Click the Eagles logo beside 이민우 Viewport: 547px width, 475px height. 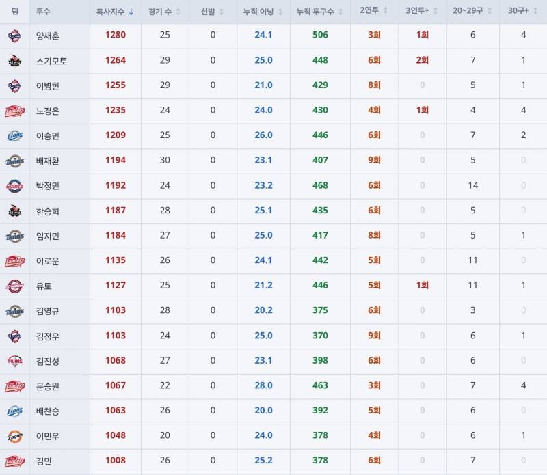tap(14, 436)
